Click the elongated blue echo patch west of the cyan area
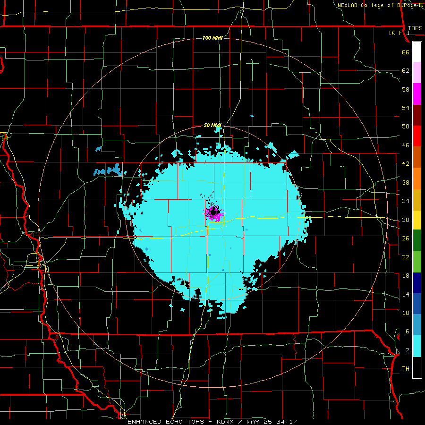425x425 pixels. [108, 170]
